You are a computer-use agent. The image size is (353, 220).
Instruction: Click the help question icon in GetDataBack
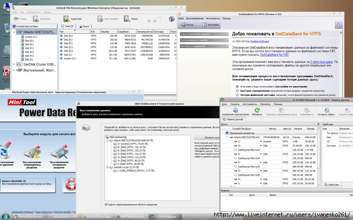tap(338, 25)
